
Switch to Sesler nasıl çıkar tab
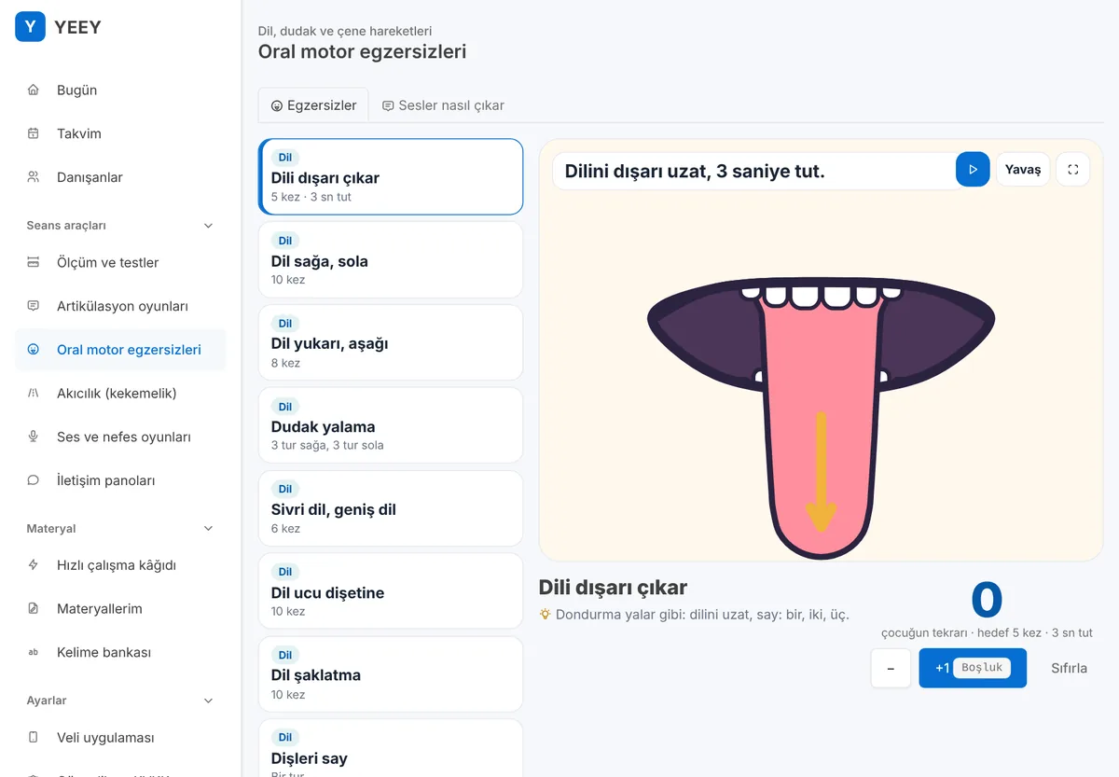click(x=443, y=105)
